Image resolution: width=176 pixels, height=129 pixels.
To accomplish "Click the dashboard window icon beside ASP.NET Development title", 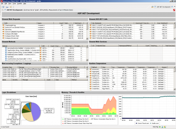I will click(x=5, y=10).
